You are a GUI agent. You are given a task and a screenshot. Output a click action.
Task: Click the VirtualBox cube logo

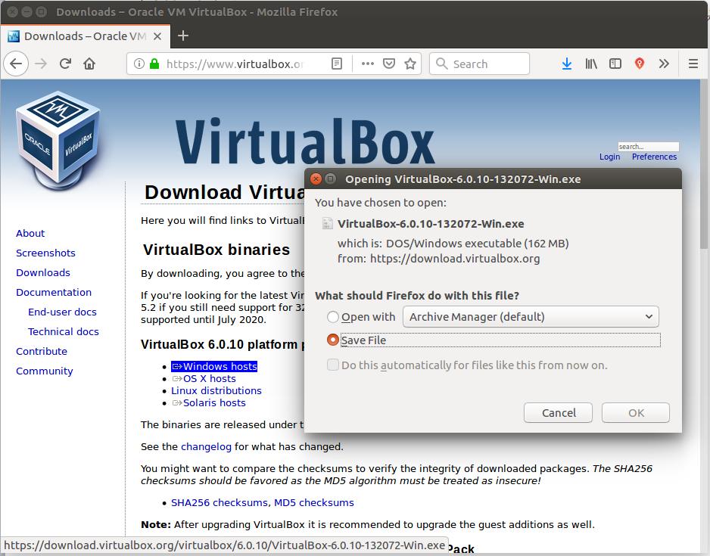click(x=58, y=140)
